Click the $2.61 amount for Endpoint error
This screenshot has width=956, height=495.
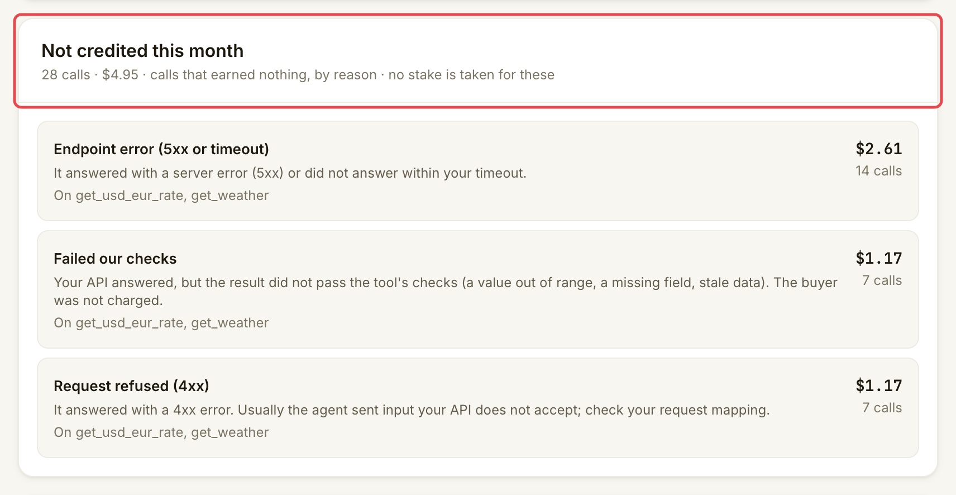[x=879, y=149]
